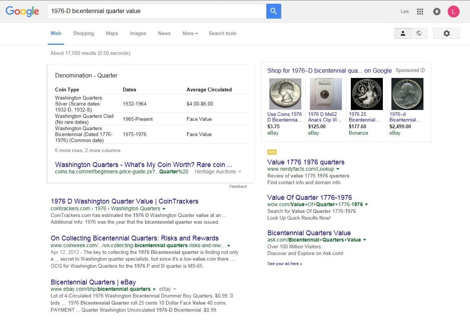Click the Denomination - Quarter heading

tap(86, 75)
